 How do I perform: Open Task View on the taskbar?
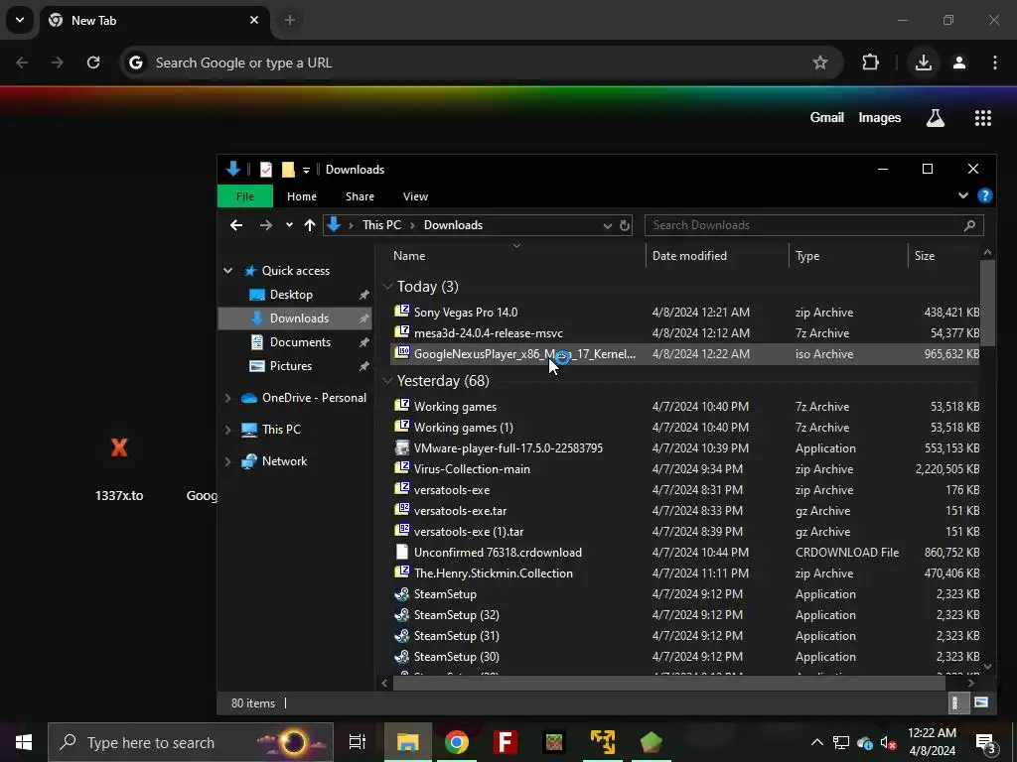click(357, 742)
